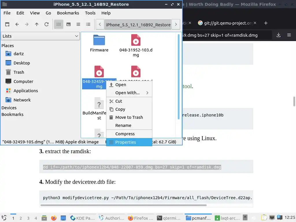Switch to virtual desktop 2
The height and width of the screenshot is (222, 296).
(x=21, y=218)
